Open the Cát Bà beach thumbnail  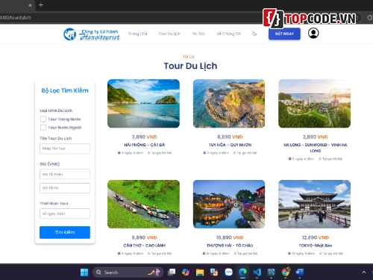pyautogui.click(x=143, y=104)
